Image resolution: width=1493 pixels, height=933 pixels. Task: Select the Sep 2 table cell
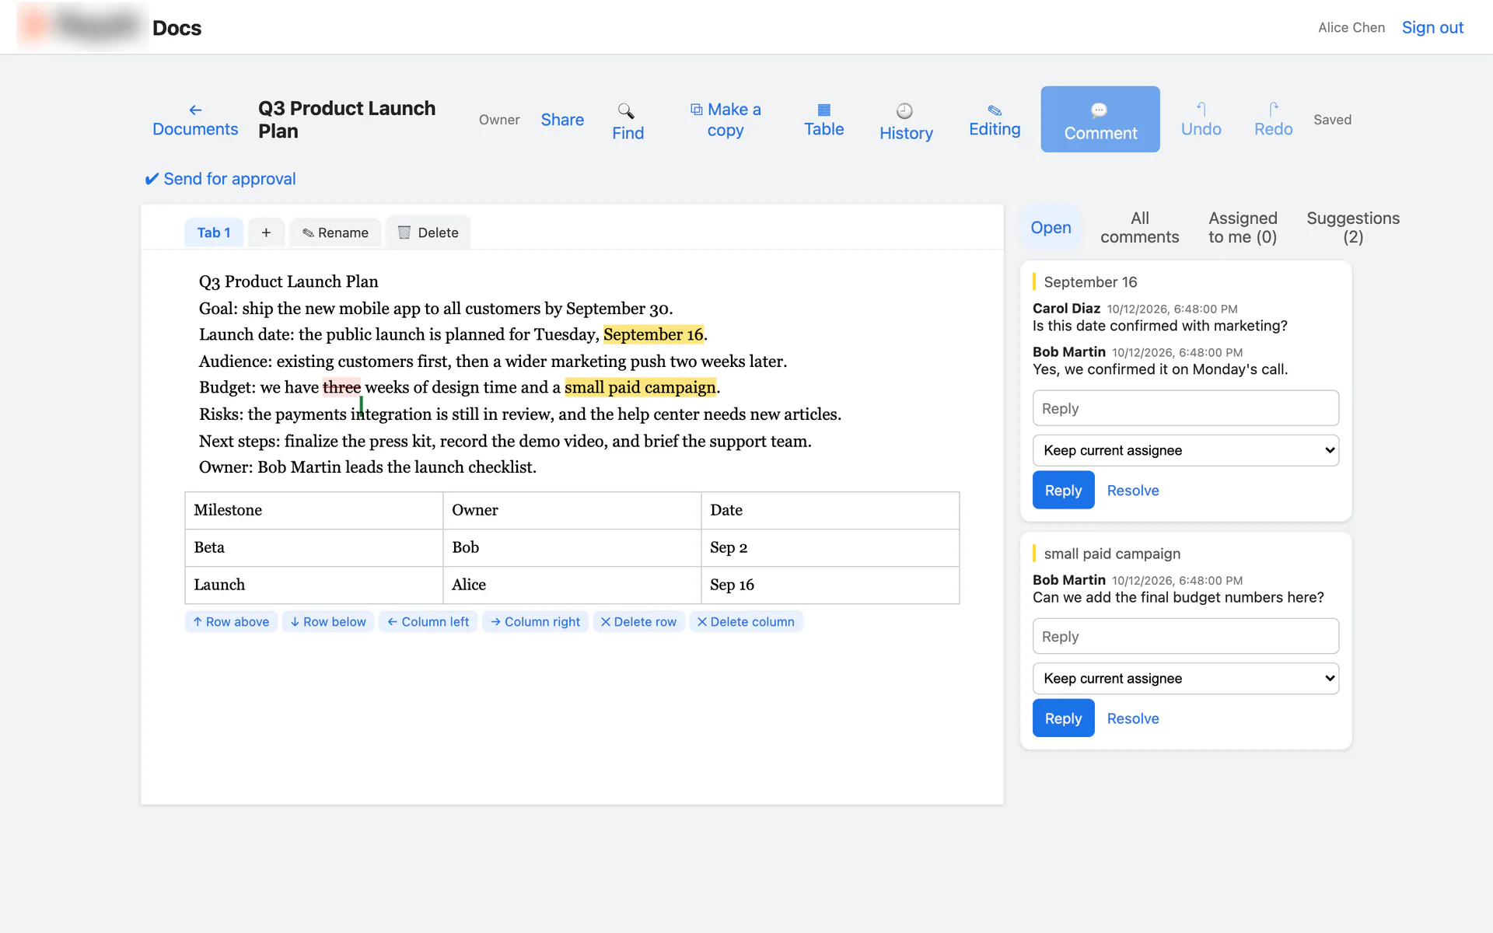(830, 547)
